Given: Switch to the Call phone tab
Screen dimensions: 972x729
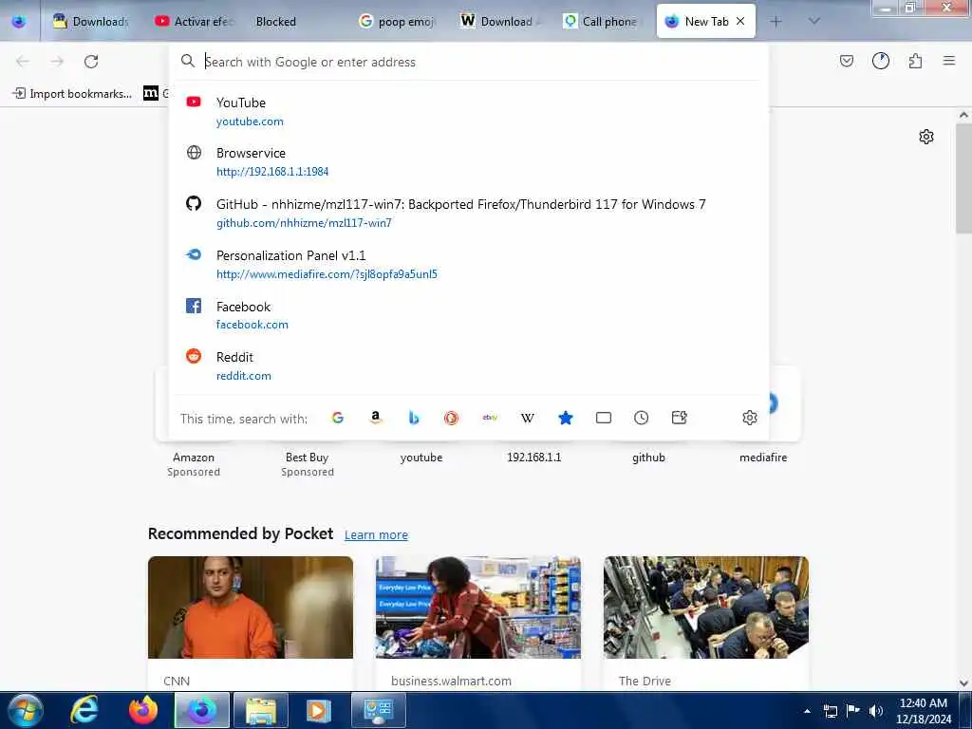Looking at the screenshot, I should coord(601,22).
